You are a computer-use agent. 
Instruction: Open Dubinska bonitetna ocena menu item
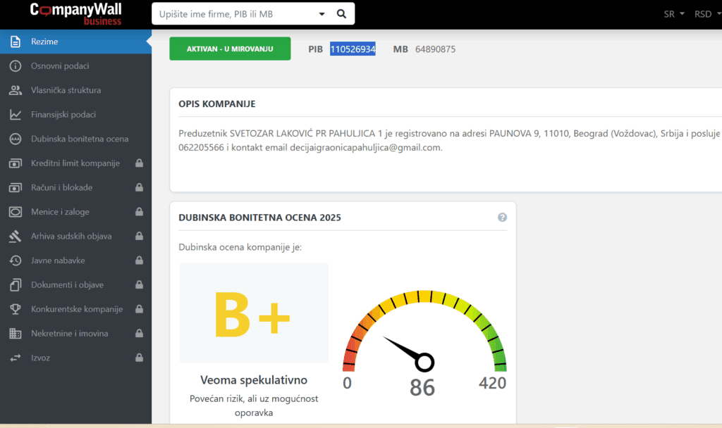click(x=79, y=139)
